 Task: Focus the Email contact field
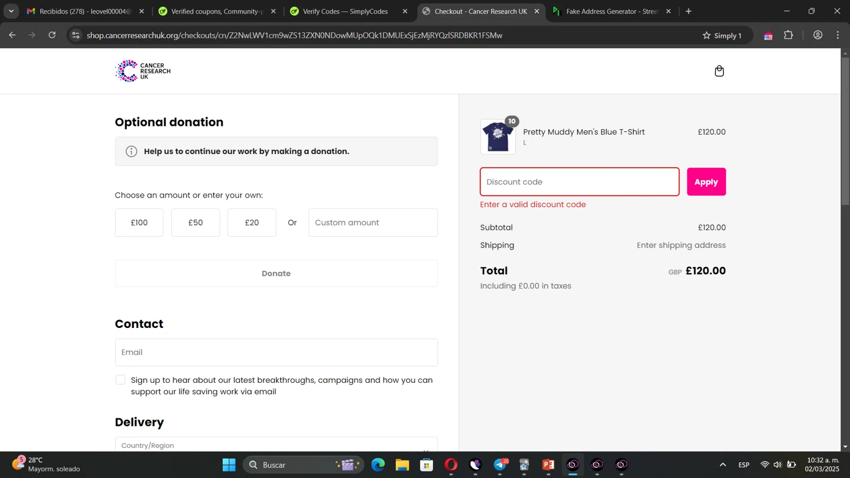pos(276,352)
